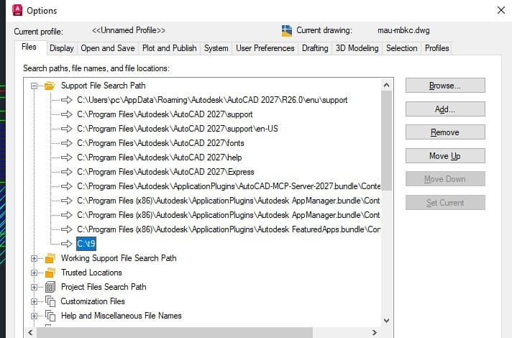
Task: Switch to the Display tab
Action: [x=62, y=48]
